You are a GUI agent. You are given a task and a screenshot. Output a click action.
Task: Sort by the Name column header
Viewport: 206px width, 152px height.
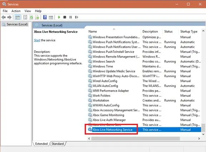93,31
